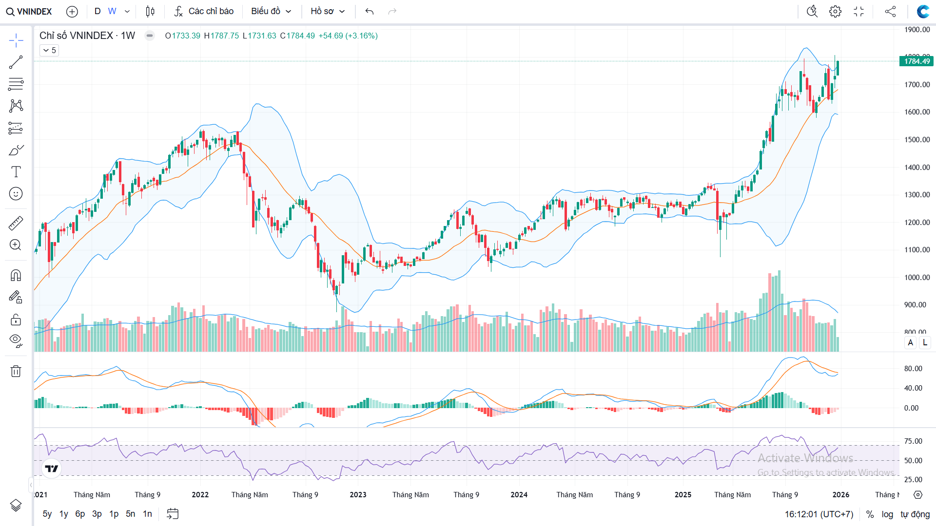Click the trash remove drawings icon
This screenshot has width=936, height=526.
pyautogui.click(x=16, y=371)
